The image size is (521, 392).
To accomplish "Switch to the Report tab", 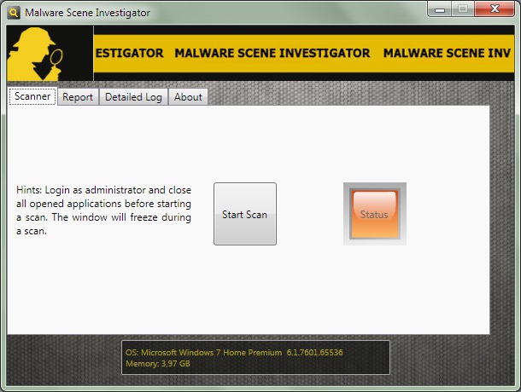I will tap(78, 97).
